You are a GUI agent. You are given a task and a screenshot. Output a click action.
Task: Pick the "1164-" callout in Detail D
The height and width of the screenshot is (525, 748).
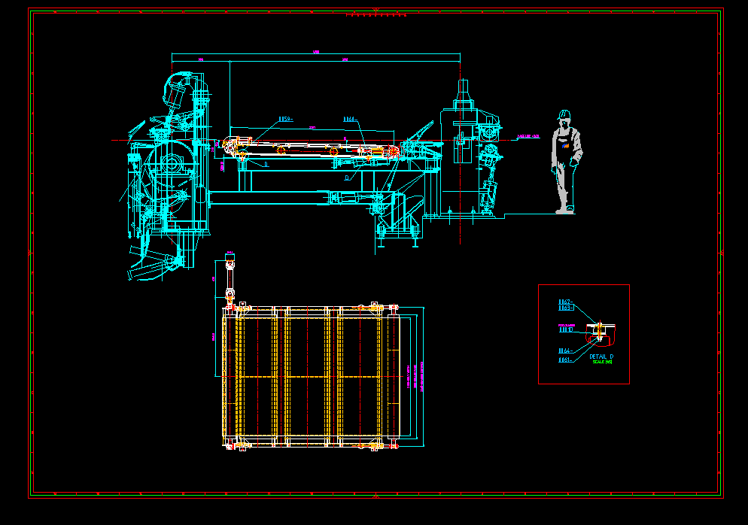click(565, 351)
